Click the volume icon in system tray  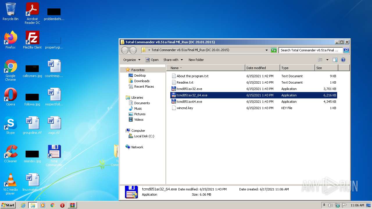pos(330,205)
